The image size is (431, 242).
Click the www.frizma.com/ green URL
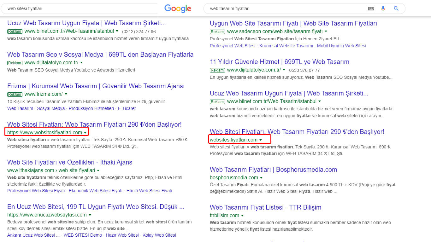tap(44, 94)
